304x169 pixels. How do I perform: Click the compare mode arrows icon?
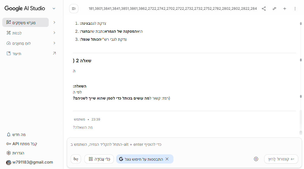point(274,9)
